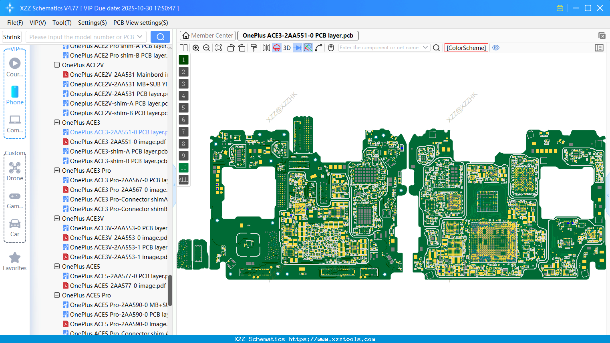Open the Member Center
Viewport: 610px width, 343px height.
point(207,35)
